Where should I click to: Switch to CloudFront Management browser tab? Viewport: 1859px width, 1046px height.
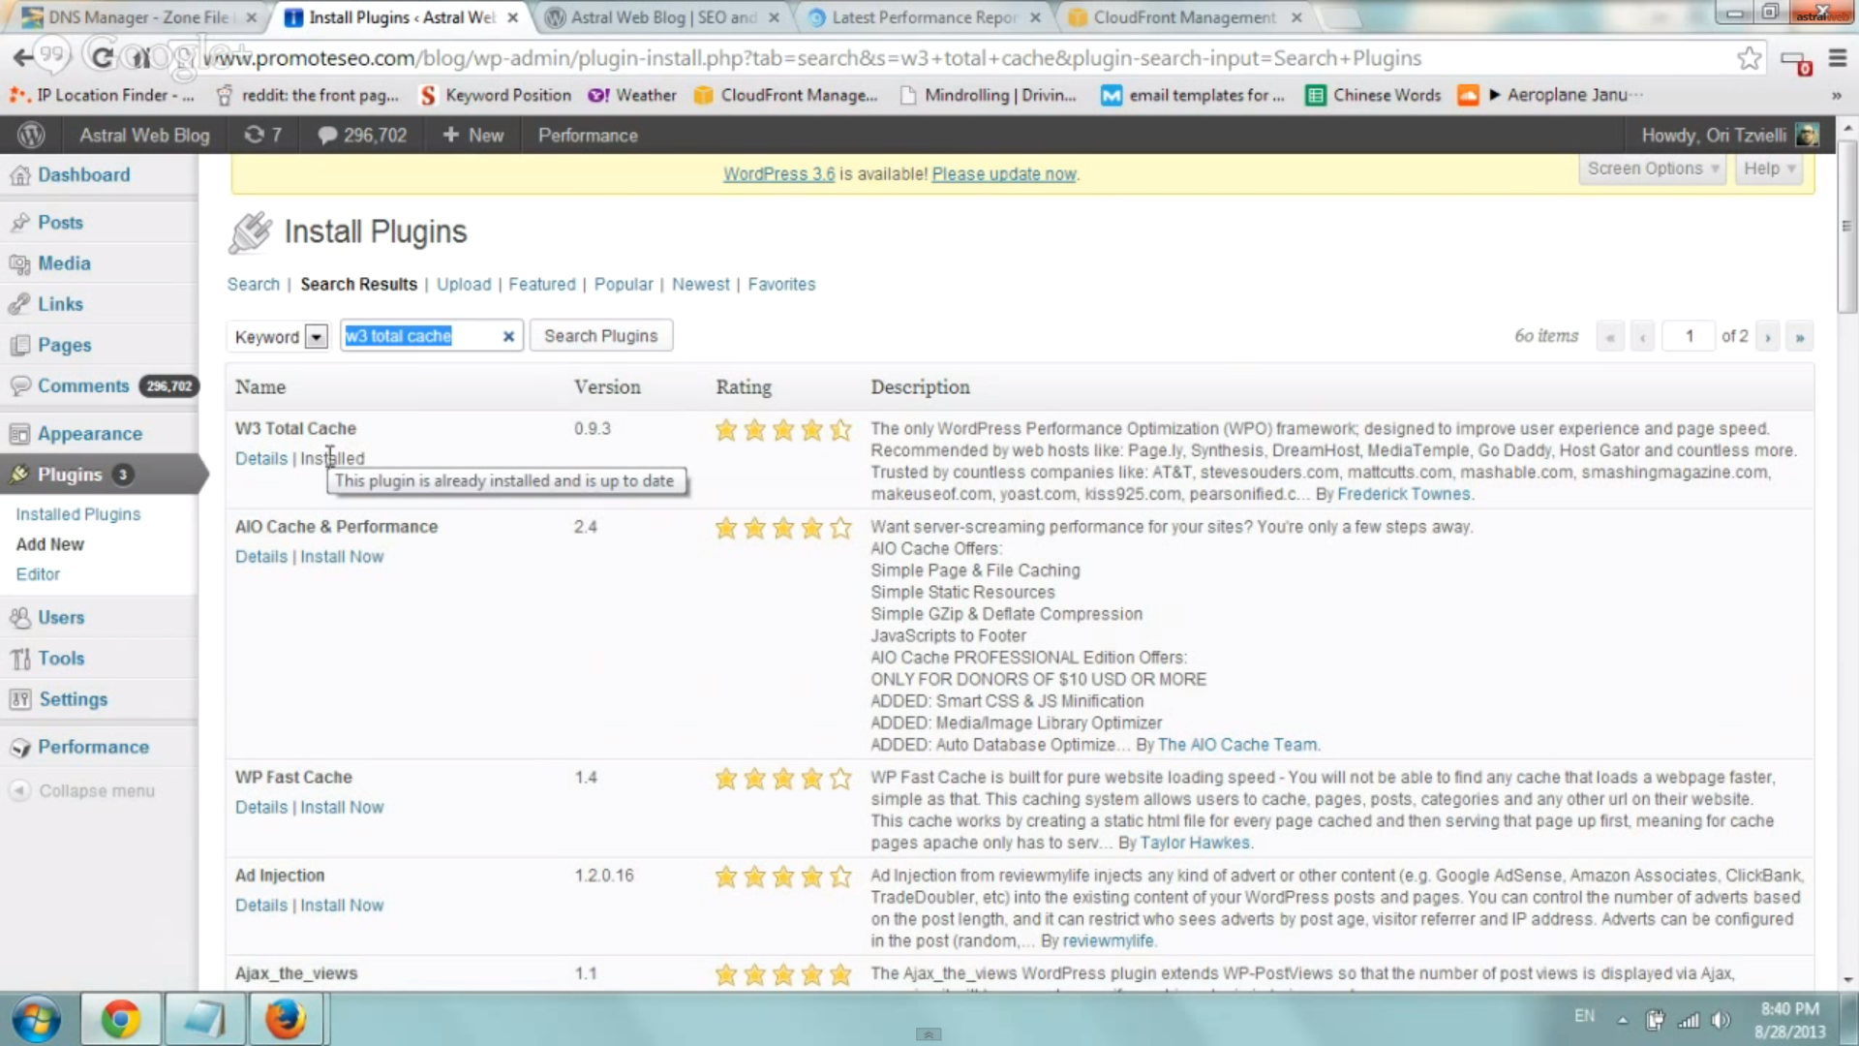pos(1186,17)
